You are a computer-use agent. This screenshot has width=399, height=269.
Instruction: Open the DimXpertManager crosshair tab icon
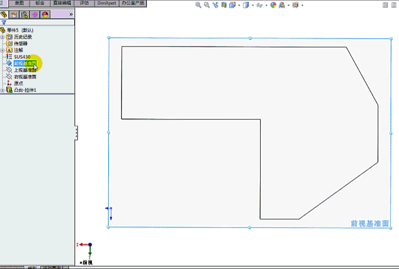[x=35, y=15]
